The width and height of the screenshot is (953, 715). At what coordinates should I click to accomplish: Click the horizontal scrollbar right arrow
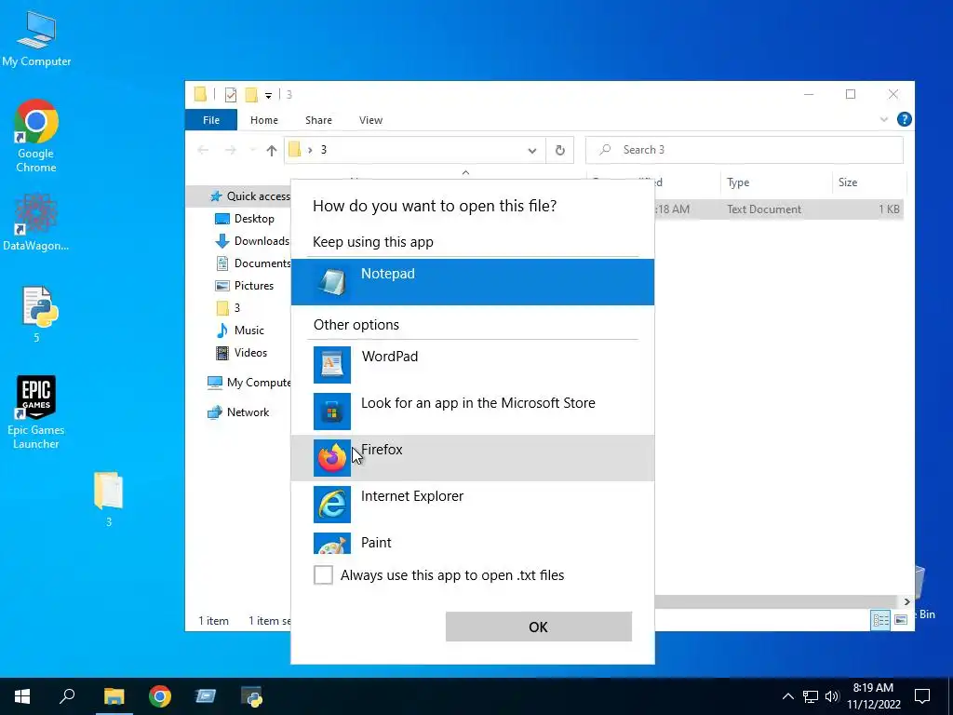[906, 601]
